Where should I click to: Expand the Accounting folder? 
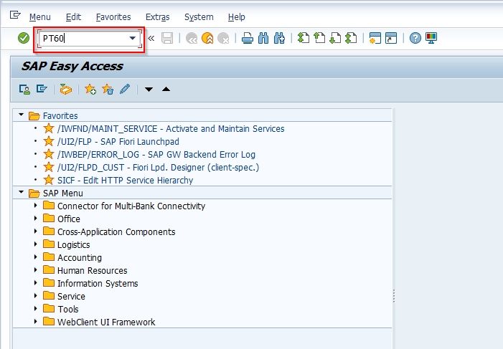(36, 257)
